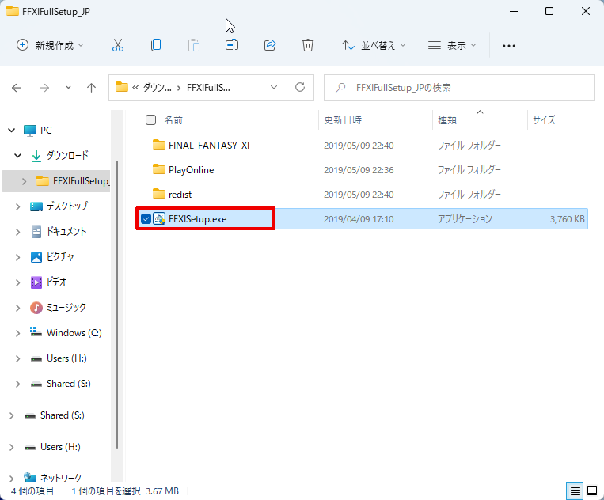Viewport: 604px width, 500px height.
Task: Click the FFXIFullSetup_JP title bar folder icon
Action: click(13, 11)
